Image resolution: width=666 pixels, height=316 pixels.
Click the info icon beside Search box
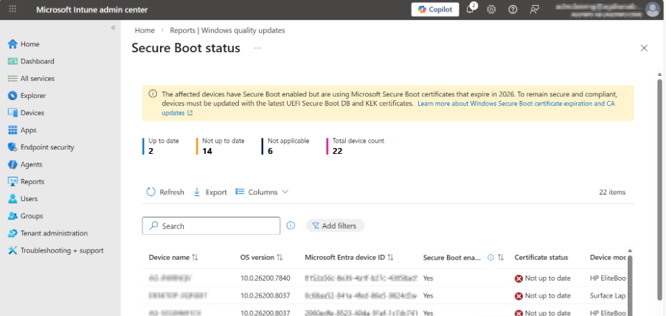[291, 225]
